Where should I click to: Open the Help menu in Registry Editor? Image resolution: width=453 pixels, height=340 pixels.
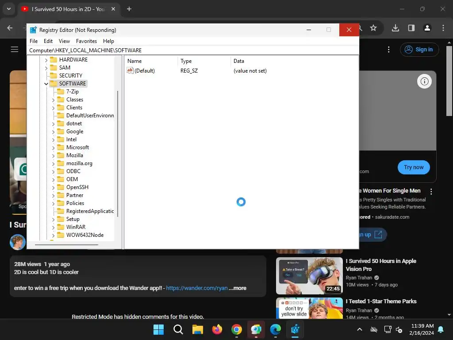pos(108,41)
